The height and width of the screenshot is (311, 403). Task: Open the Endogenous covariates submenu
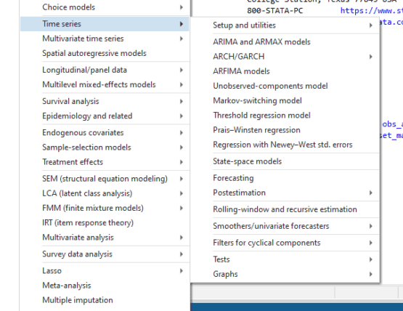(x=105, y=133)
